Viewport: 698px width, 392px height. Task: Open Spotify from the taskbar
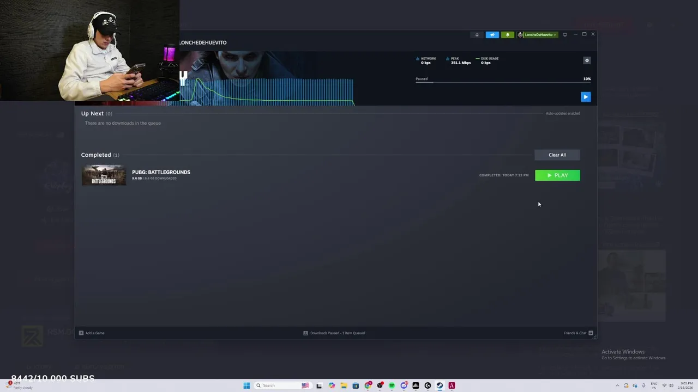392,385
